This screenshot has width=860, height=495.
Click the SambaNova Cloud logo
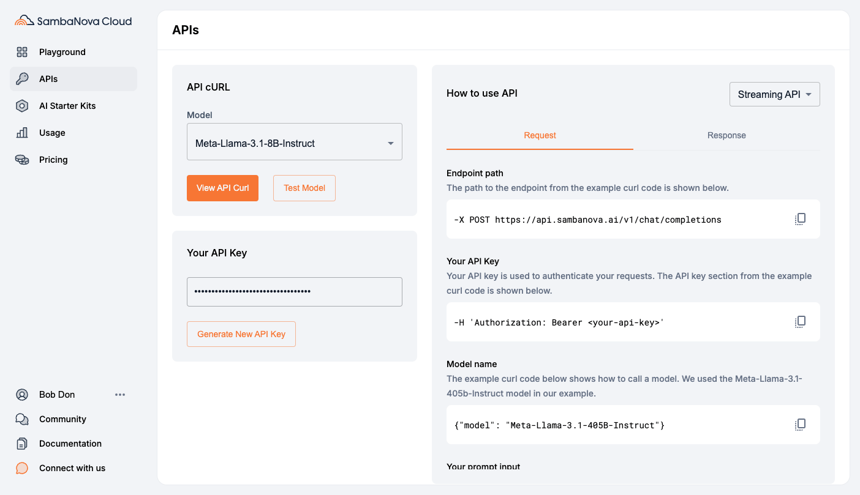click(73, 20)
